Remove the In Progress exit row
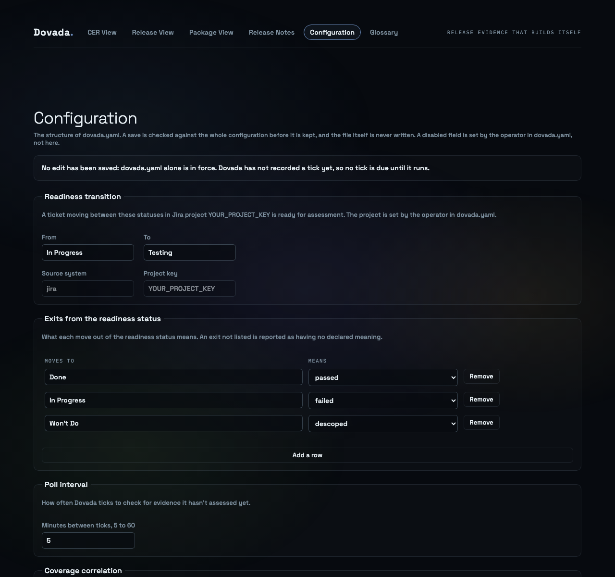The image size is (615, 577). coord(481,400)
